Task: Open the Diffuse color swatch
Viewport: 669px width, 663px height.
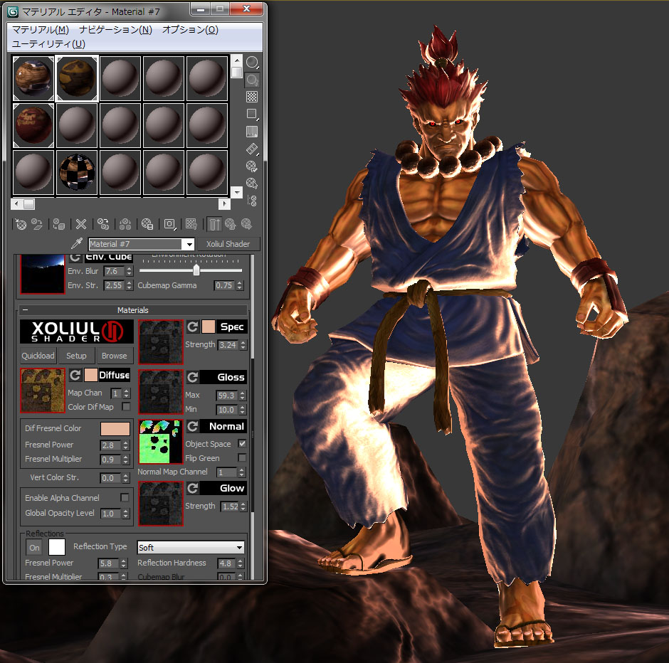Action: pos(90,375)
